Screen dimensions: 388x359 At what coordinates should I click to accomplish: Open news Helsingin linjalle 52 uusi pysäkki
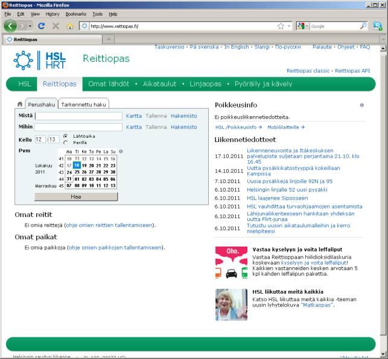pos(287,190)
